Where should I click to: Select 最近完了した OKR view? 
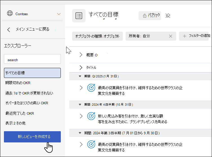point(20,113)
